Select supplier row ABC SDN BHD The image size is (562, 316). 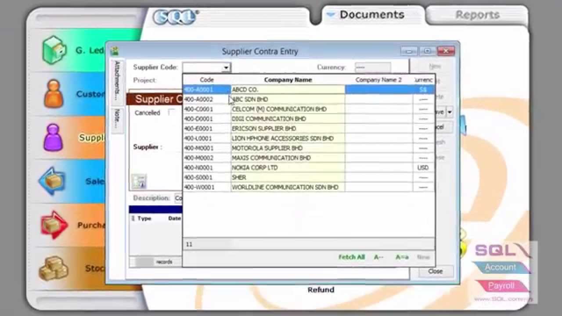pyautogui.click(x=309, y=99)
